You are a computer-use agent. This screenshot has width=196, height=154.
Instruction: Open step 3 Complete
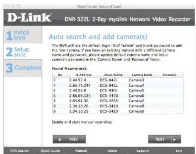[23, 68]
